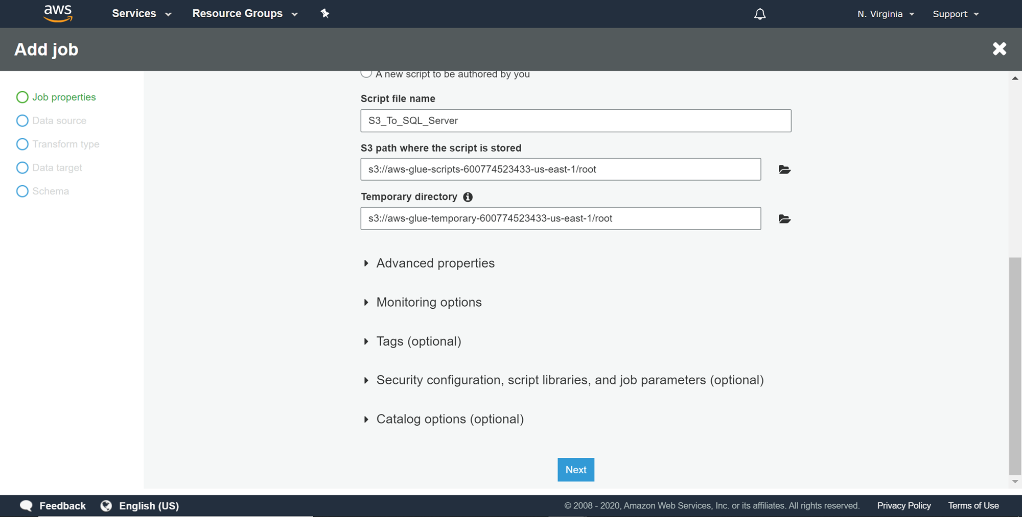This screenshot has height=517, width=1022.
Task: Click the Temporary directory info icon
Action: [468, 197]
